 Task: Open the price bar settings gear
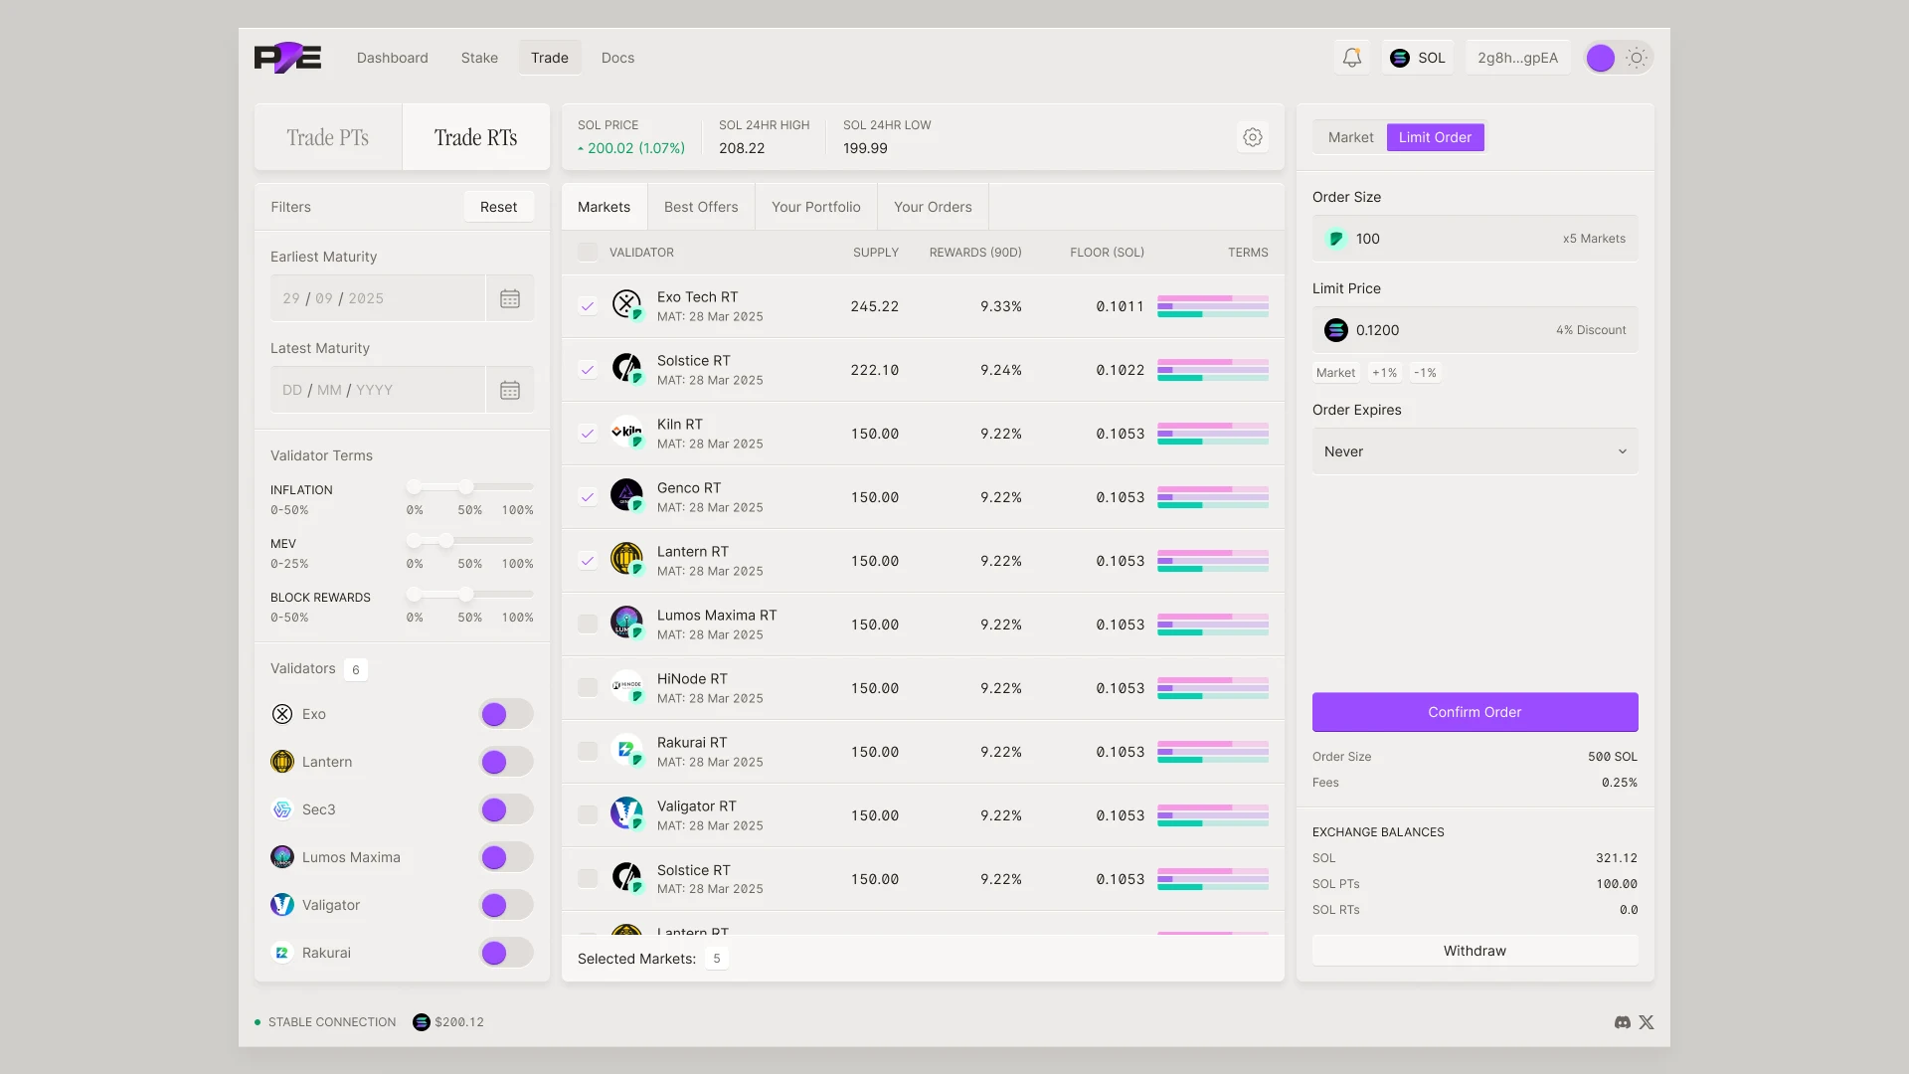[1253, 137]
